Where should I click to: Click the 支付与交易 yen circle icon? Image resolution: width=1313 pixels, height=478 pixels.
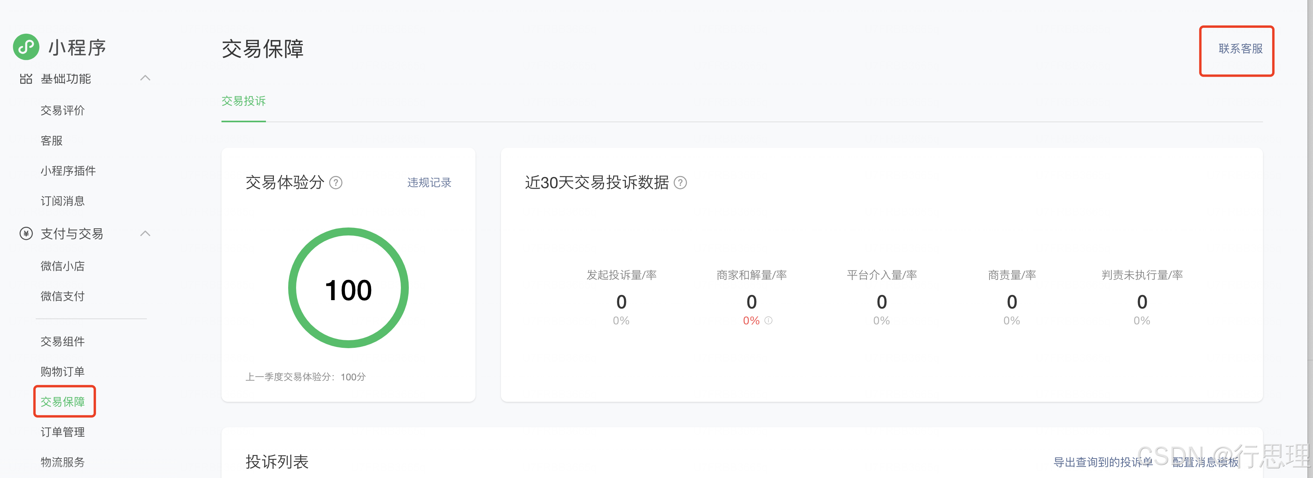point(26,234)
